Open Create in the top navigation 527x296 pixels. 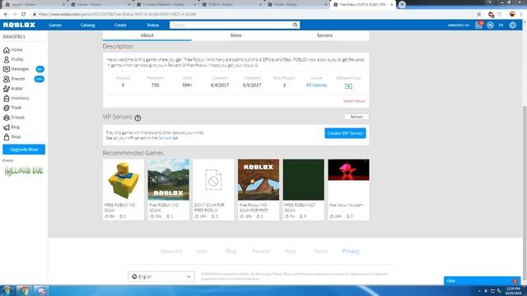pos(120,25)
